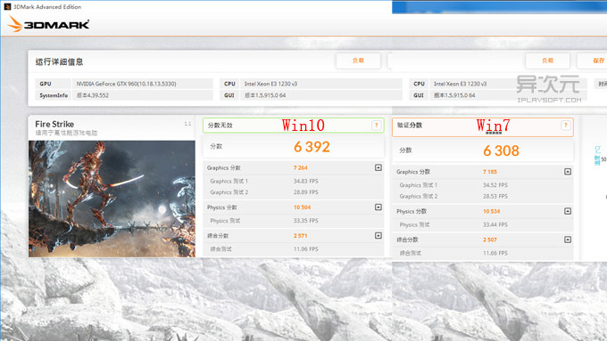This screenshot has width=607, height=341.
Task: Click the 验证分数 status label
Action: coord(410,126)
